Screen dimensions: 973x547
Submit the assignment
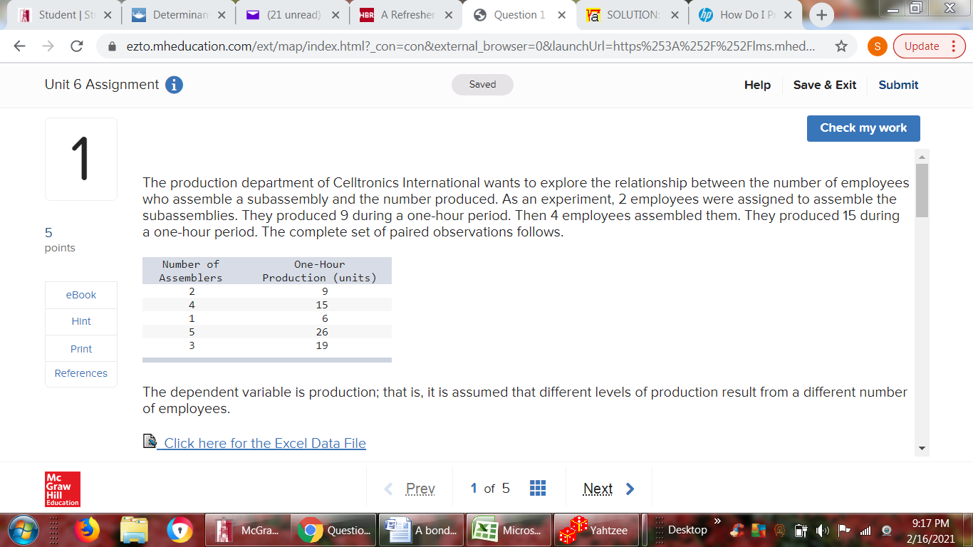897,85
